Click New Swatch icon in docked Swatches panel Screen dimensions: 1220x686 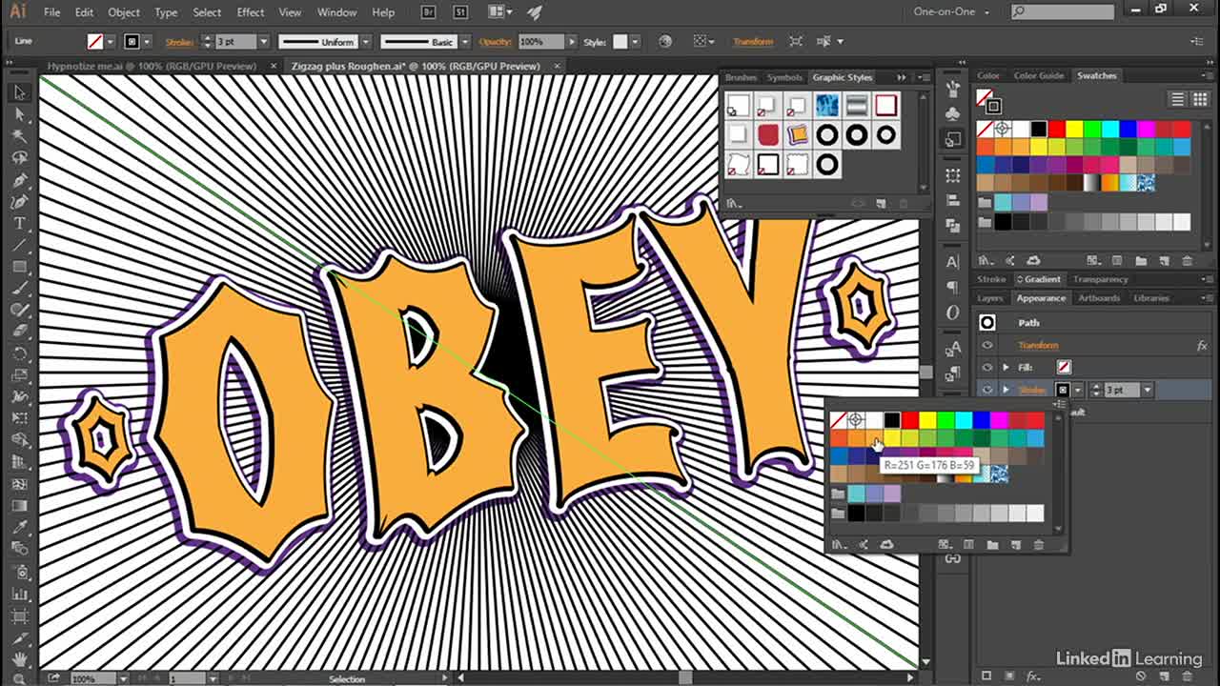tap(1164, 260)
